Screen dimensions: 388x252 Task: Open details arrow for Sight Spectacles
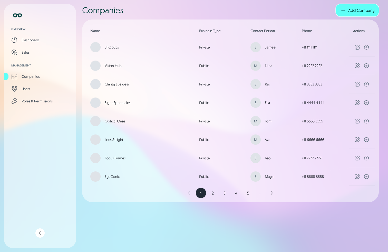tap(366, 103)
